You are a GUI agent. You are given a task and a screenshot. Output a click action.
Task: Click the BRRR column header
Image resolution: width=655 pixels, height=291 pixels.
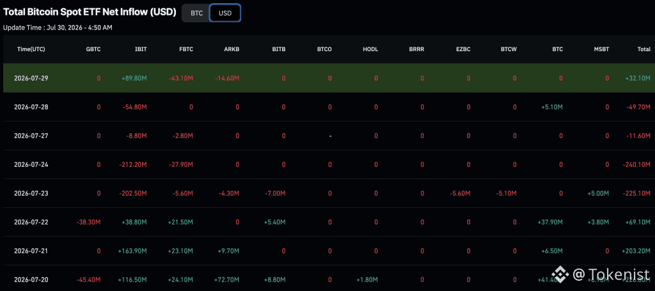[x=416, y=49]
